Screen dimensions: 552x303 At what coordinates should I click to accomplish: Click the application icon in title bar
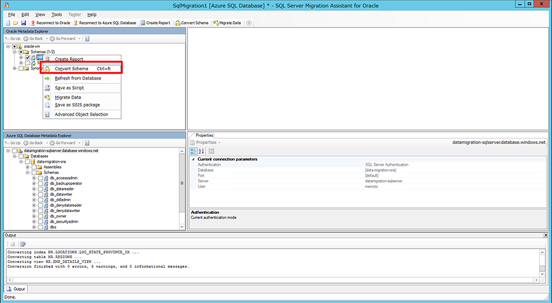coord(6,5)
